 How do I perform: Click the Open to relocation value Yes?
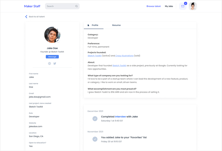point(31,146)
